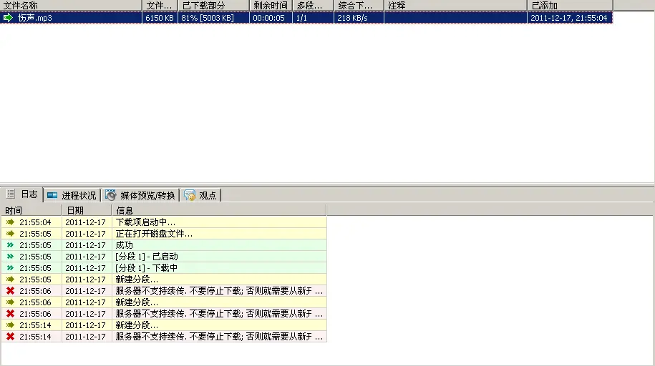
Task: Switch to the 进程状况 tab
Action: 72,195
